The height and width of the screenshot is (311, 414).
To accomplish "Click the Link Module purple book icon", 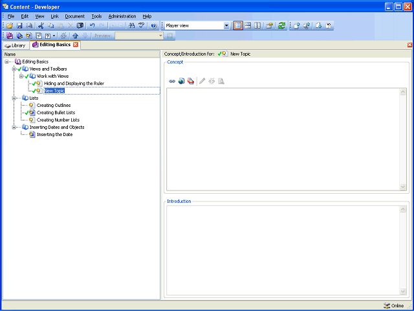I will coord(10,36).
